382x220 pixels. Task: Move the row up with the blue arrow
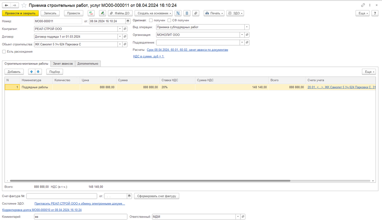click(x=32, y=72)
